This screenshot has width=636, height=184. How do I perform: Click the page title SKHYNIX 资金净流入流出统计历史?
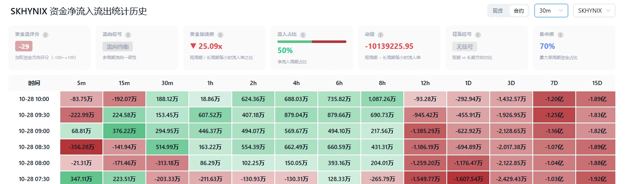click(79, 11)
